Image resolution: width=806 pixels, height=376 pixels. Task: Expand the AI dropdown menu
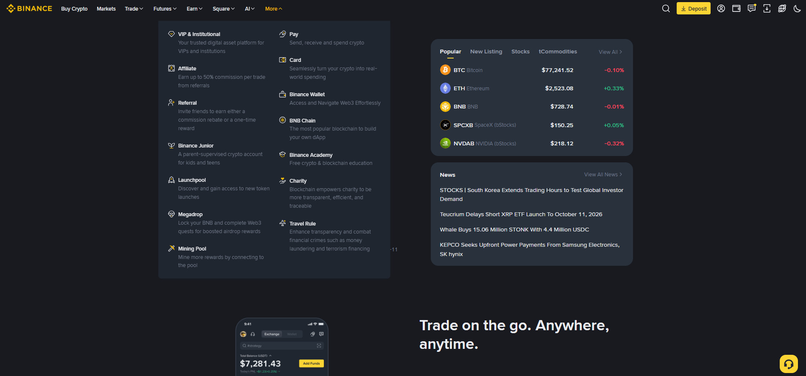coord(250,8)
